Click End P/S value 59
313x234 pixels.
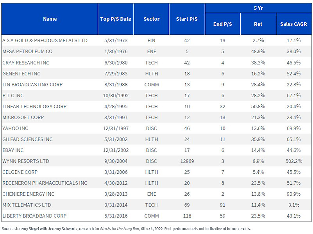[223, 216]
